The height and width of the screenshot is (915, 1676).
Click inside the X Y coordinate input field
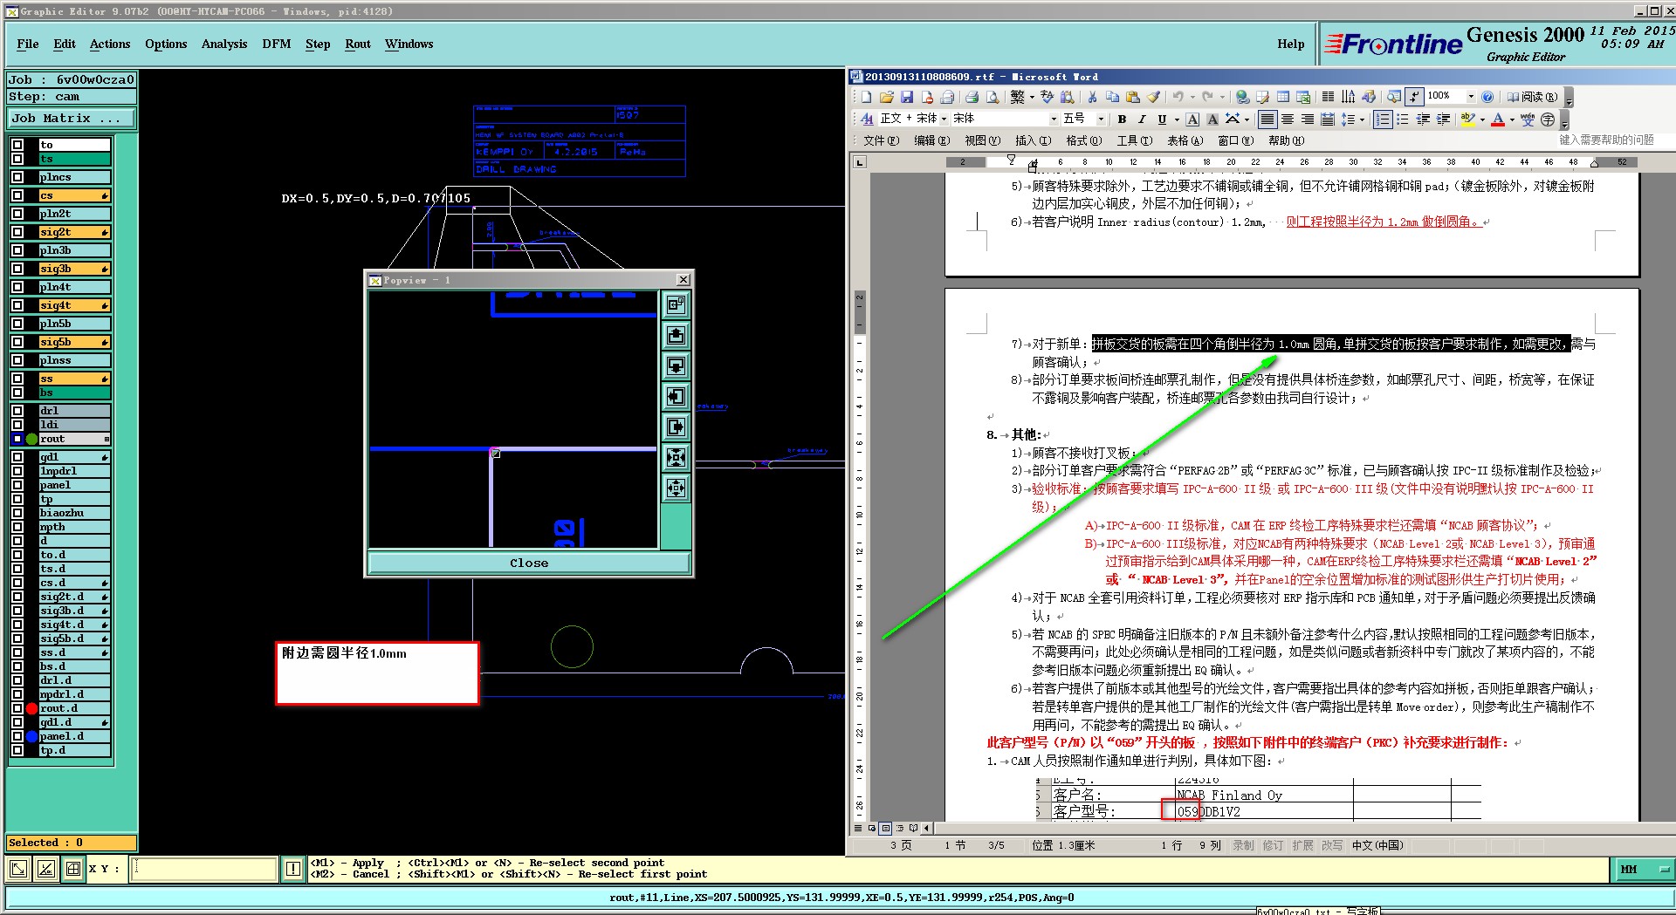(x=204, y=869)
